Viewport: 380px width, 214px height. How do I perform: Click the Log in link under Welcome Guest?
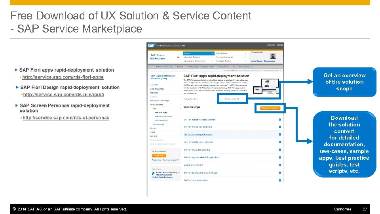(253, 61)
